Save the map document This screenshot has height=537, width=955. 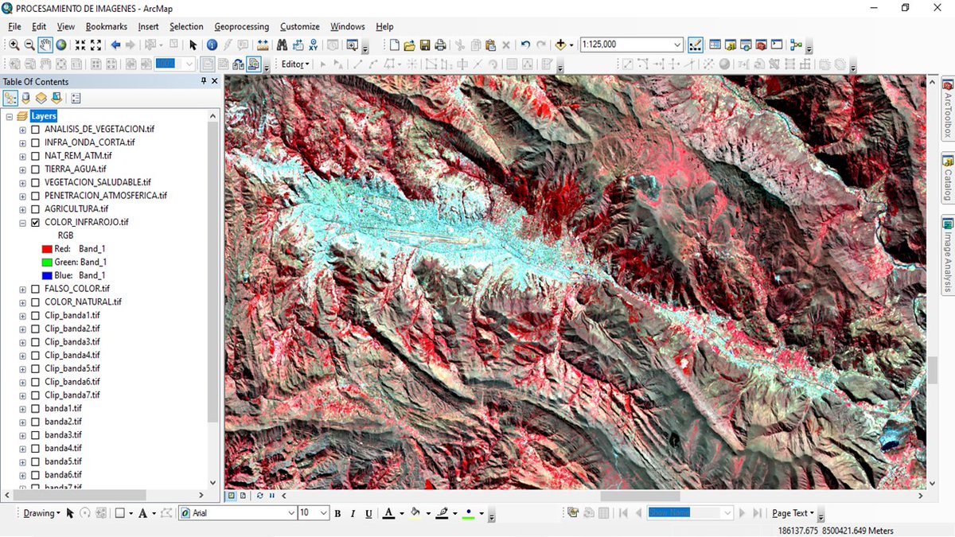coord(425,45)
